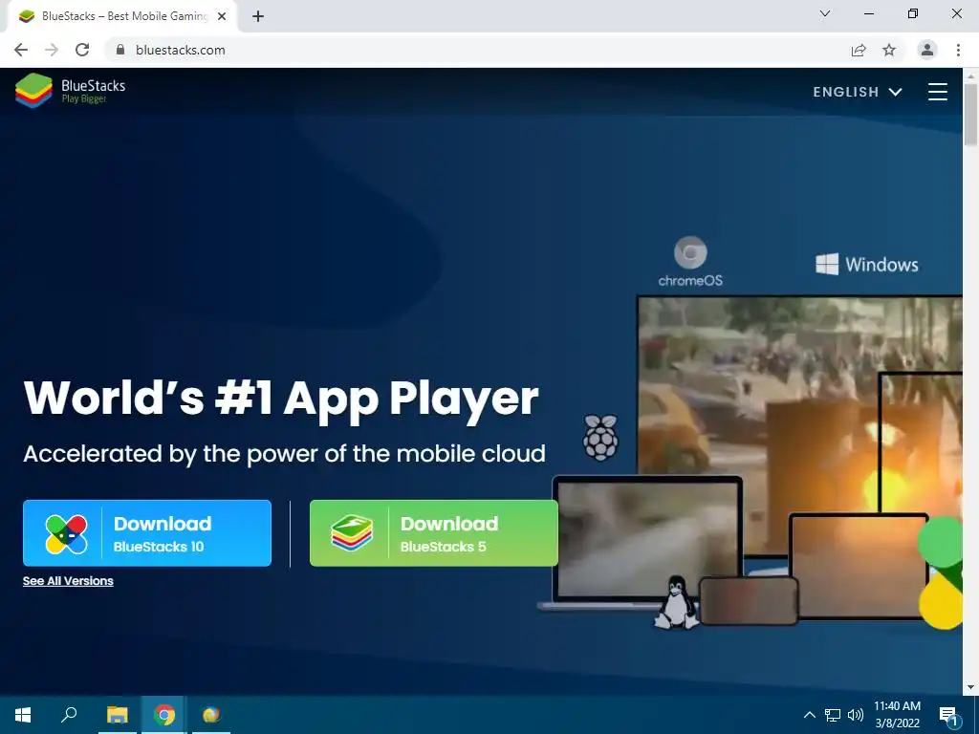Share this page via the share icon
This screenshot has width=979, height=734.
click(859, 50)
